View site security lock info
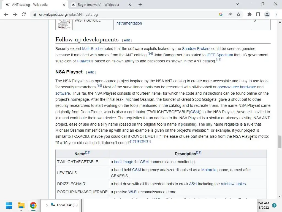282x212 pixels. pyautogui.click(x=34, y=14)
